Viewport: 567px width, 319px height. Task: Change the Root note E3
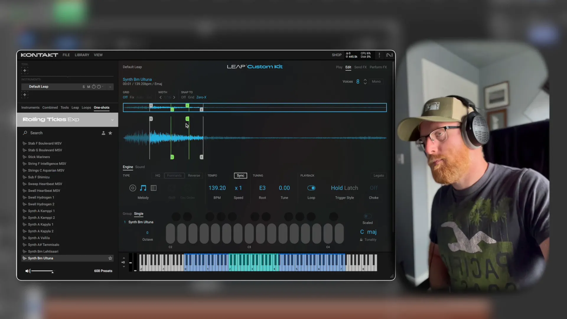tap(262, 188)
